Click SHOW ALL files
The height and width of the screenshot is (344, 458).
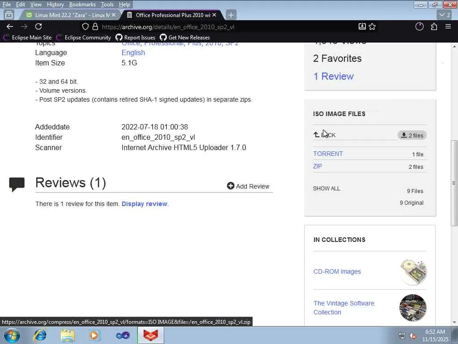tap(327, 189)
